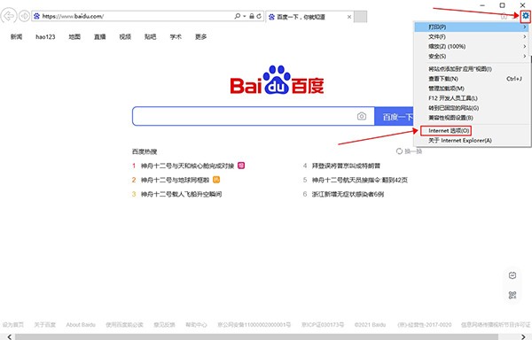Viewport: 532px width, 340px height.
Task: Click the camera image-search icon
Action: pyautogui.click(x=362, y=117)
